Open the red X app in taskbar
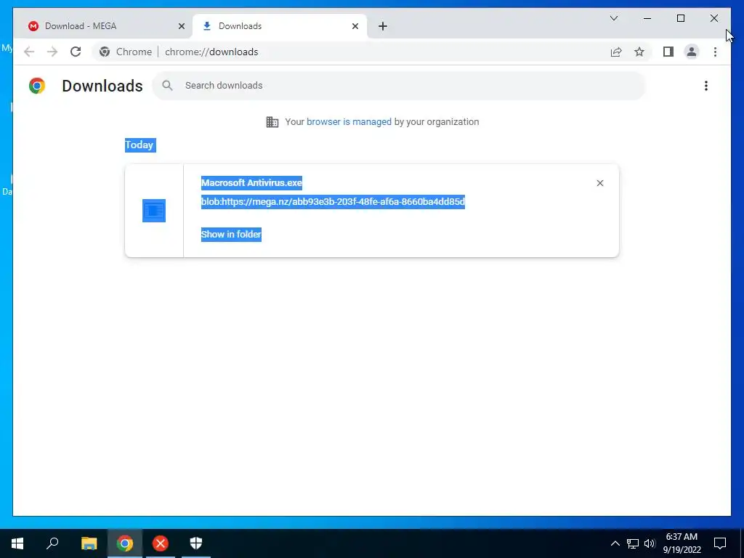This screenshot has width=744, height=558. [x=161, y=543]
